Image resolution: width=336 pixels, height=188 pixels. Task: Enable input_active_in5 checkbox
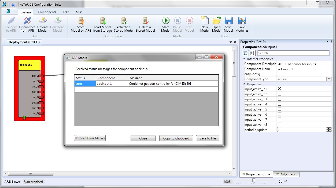pos(279,109)
